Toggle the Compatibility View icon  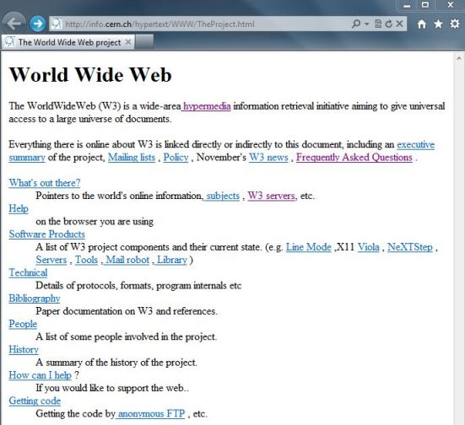378,24
